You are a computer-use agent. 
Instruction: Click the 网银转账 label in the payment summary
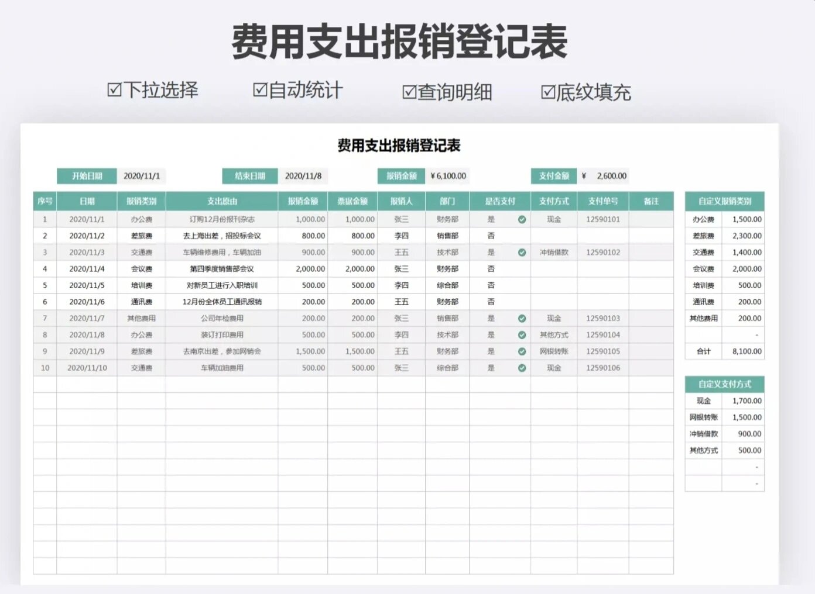[703, 417]
